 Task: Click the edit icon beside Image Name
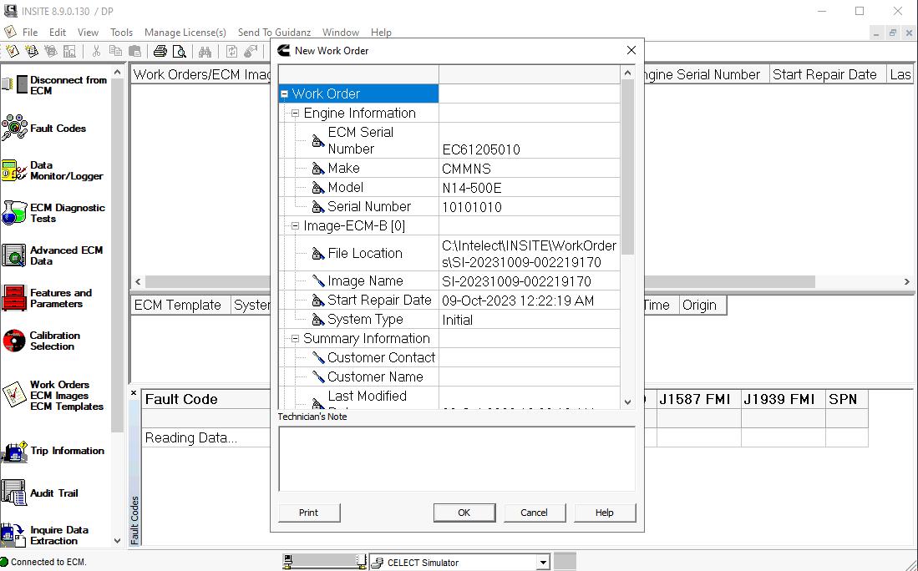[318, 280]
